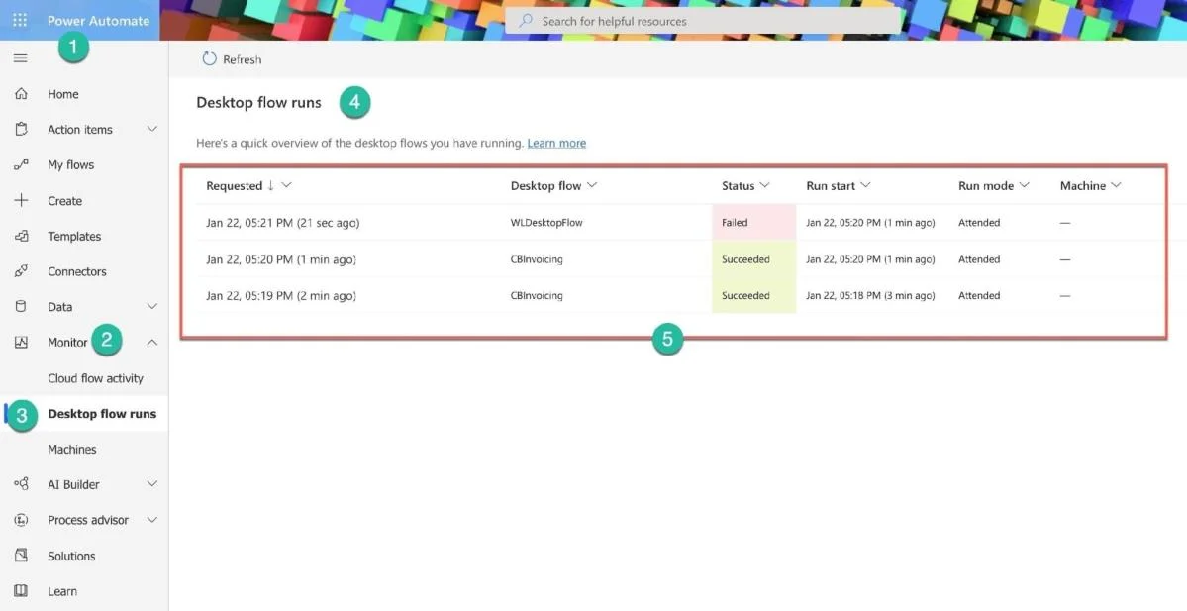This screenshot has width=1187, height=611.
Task: Click the search for helpful resources field
Action: click(x=704, y=21)
